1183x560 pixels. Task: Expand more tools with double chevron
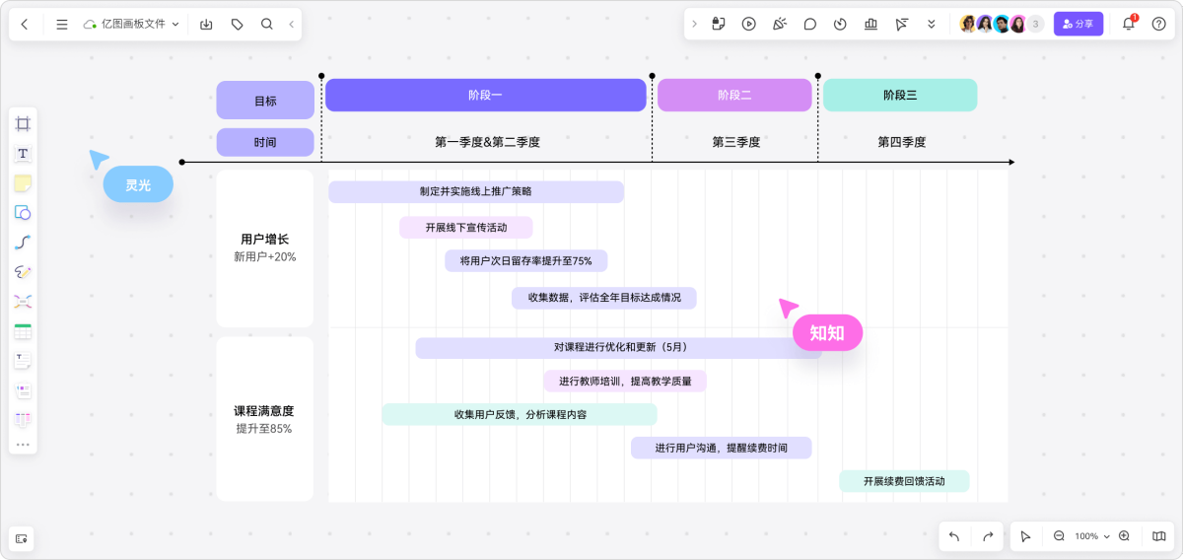931,24
